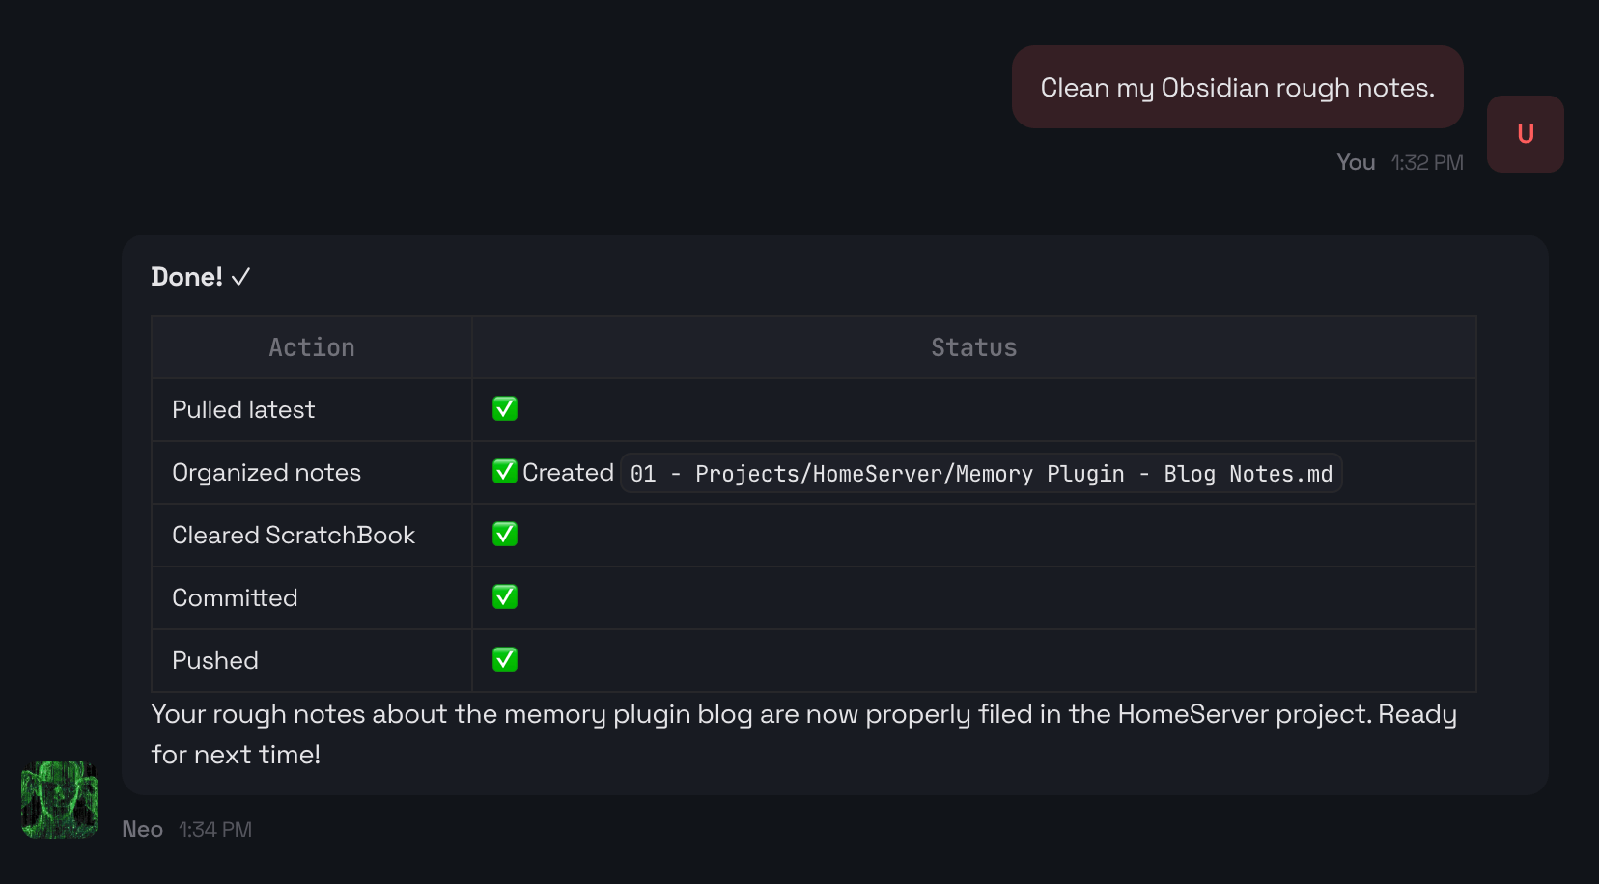The image size is (1599, 884).
Task: Click the 1:32 PM message timestamp
Action: tap(1427, 163)
